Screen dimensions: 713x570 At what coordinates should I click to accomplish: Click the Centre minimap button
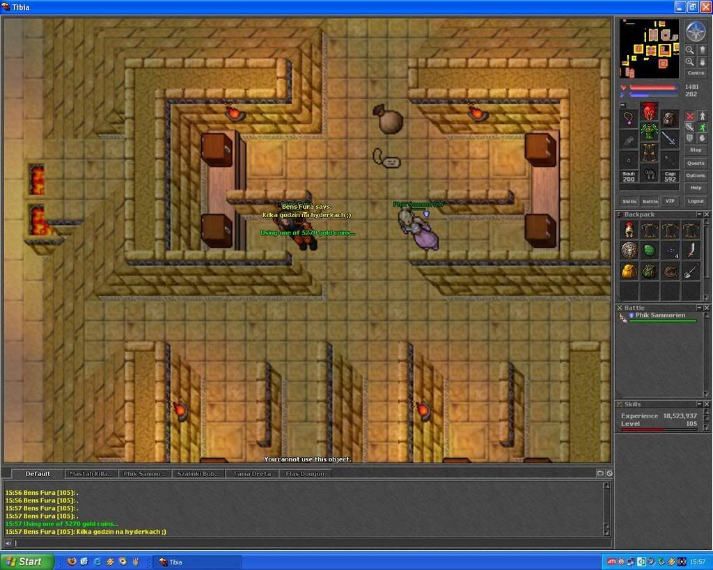(696, 72)
